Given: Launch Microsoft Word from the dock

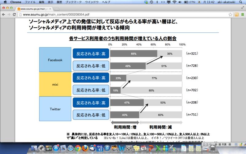Looking at the screenshot, I should point(122,148).
